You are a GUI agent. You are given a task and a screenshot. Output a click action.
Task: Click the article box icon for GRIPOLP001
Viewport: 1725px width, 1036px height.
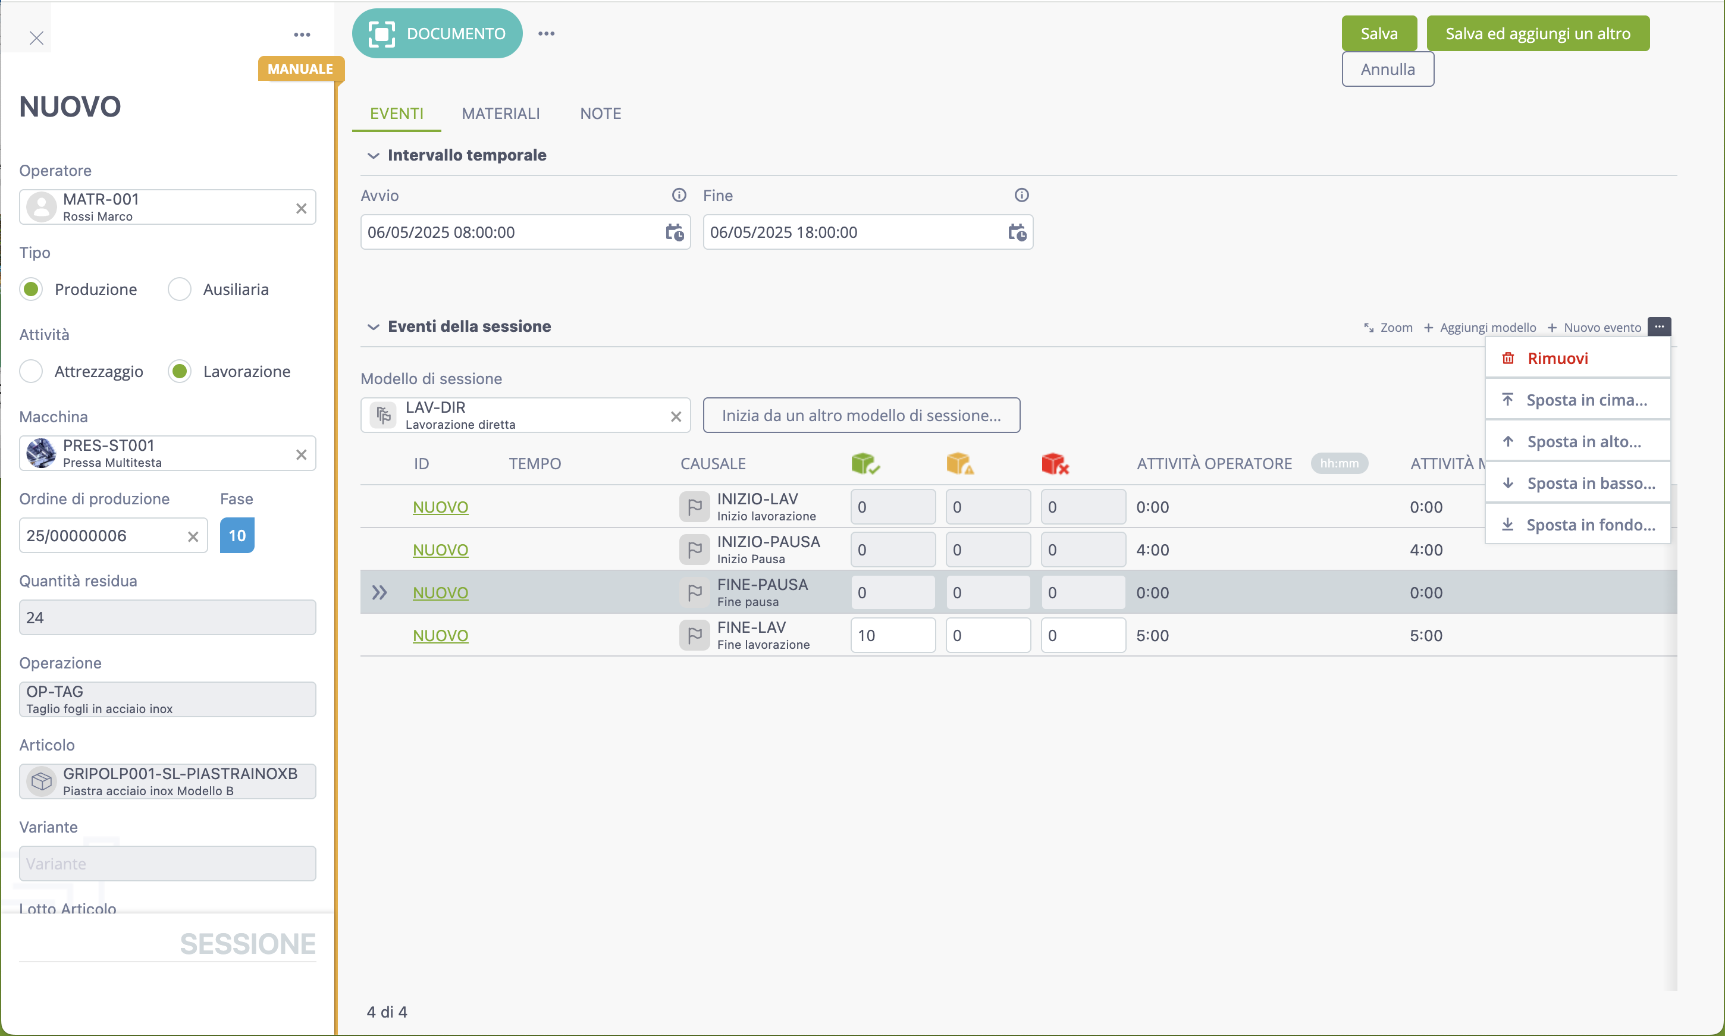41,781
